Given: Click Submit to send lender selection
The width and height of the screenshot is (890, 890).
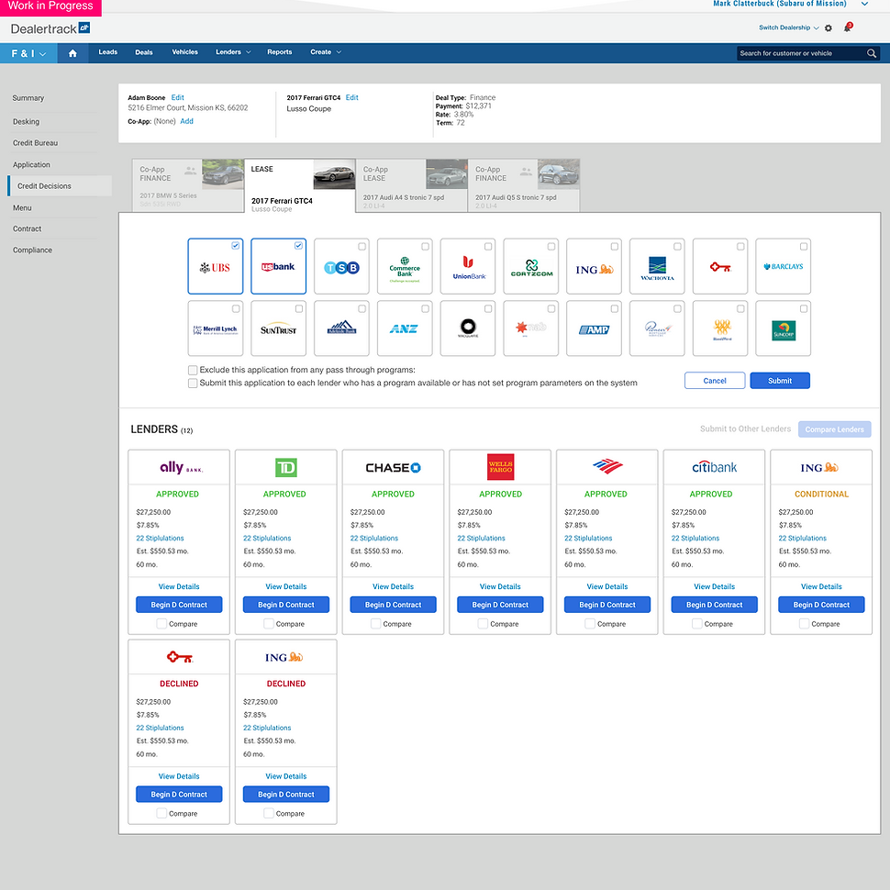Looking at the screenshot, I should click(780, 381).
